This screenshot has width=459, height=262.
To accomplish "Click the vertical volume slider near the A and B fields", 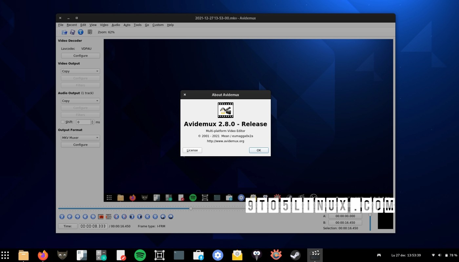I will 370,222.
